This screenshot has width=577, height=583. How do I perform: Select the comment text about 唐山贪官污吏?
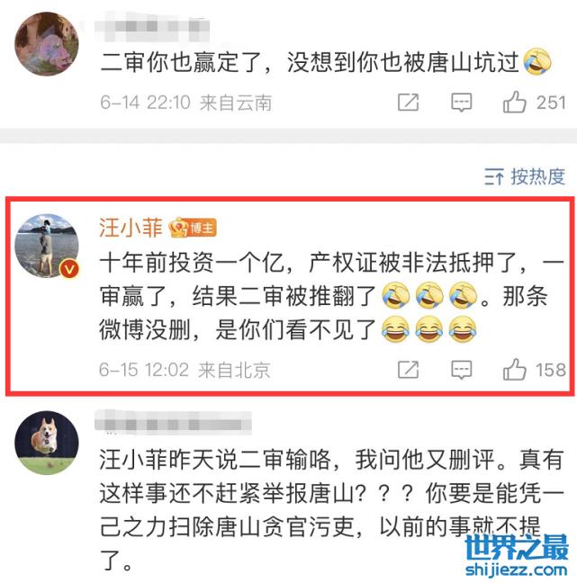point(331,509)
